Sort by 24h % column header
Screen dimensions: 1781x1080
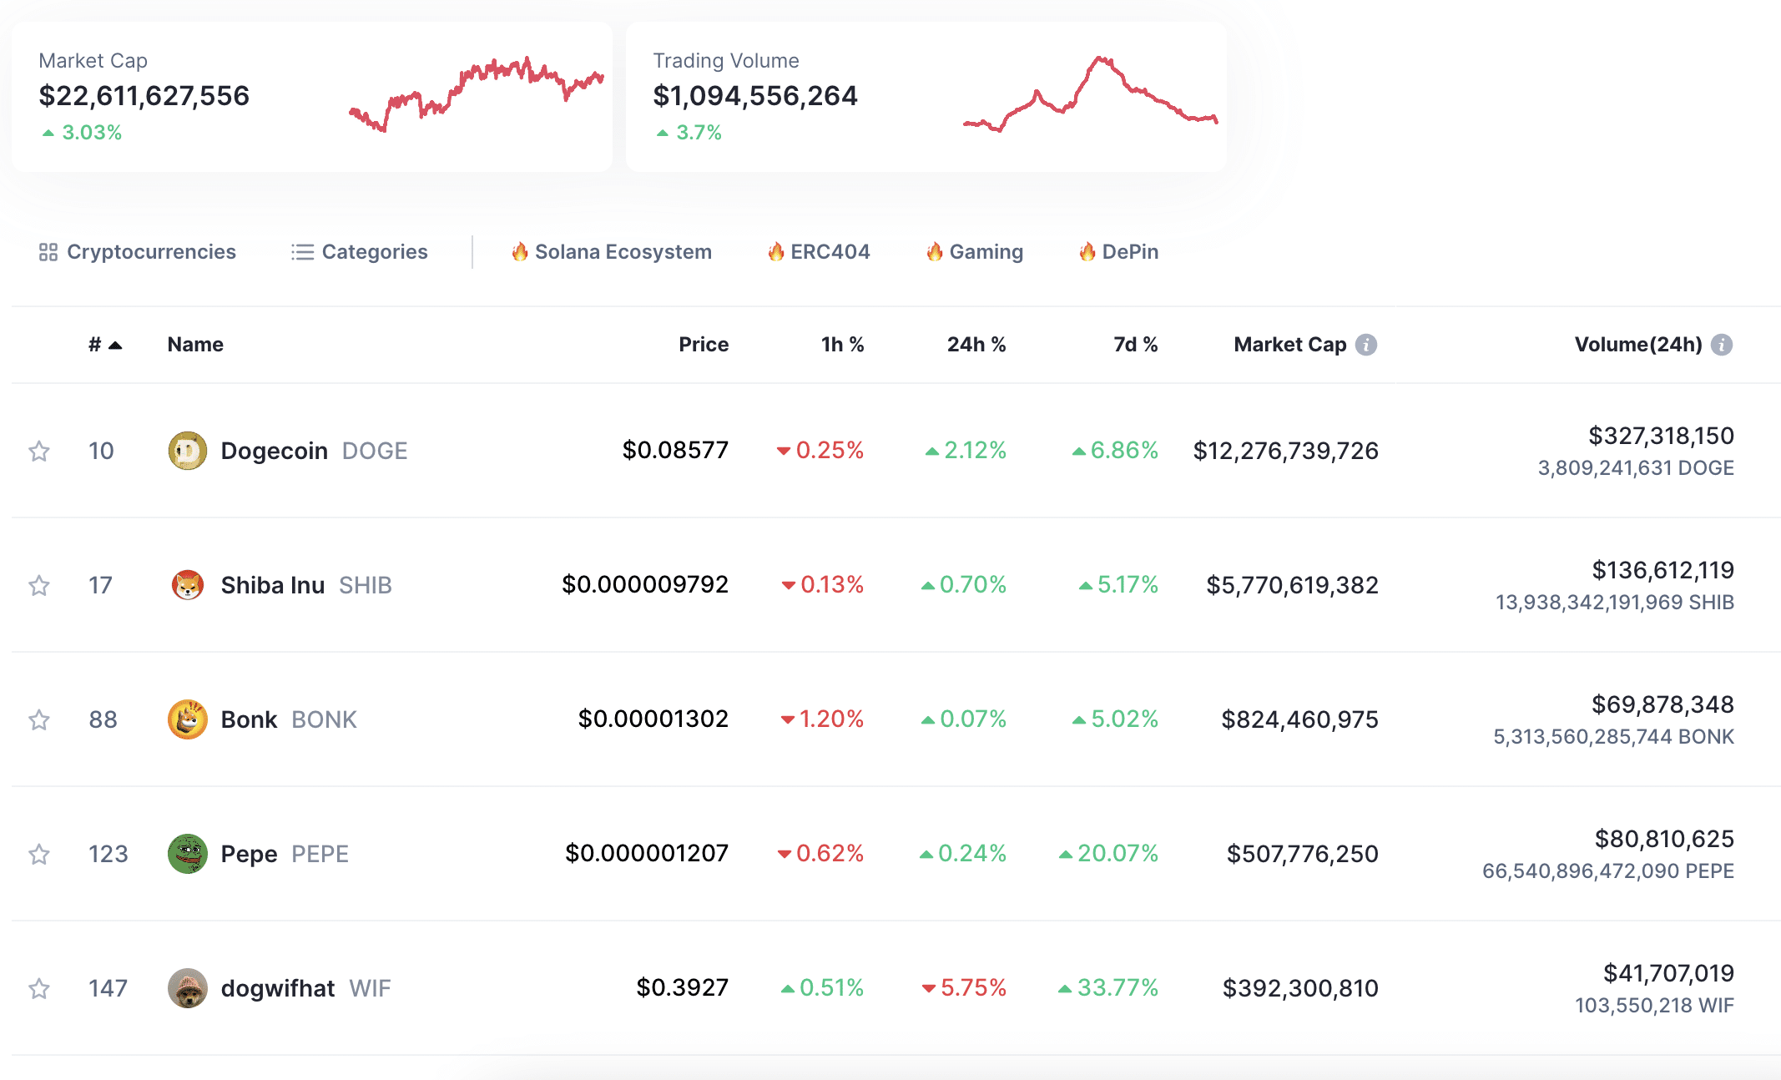click(976, 345)
